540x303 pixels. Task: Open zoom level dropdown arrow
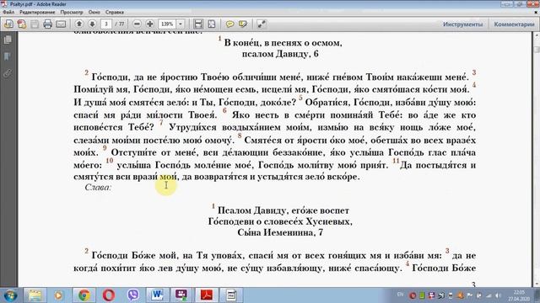(x=181, y=24)
